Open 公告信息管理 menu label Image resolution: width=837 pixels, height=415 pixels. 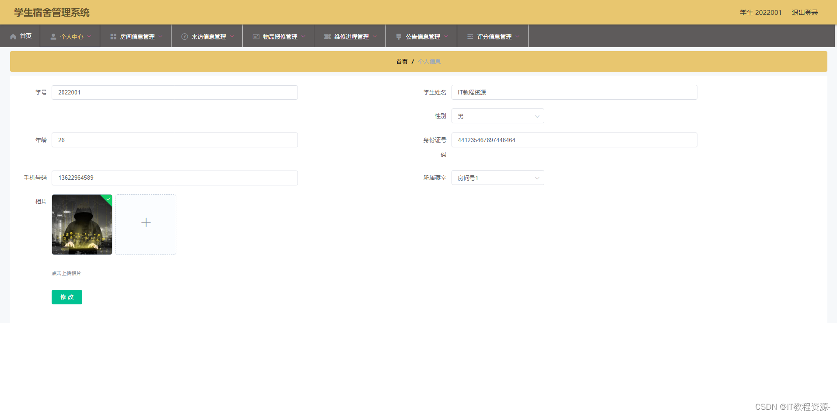[x=423, y=37]
